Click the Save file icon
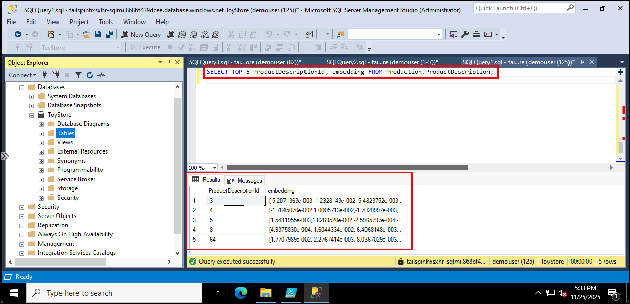Image resolution: width=630 pixels, height=304 pixels. [x=98, y=34]
